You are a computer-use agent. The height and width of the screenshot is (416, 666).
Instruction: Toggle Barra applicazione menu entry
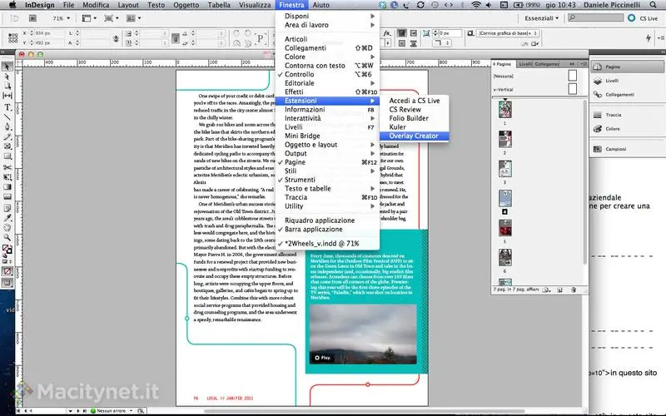point(314,229)
